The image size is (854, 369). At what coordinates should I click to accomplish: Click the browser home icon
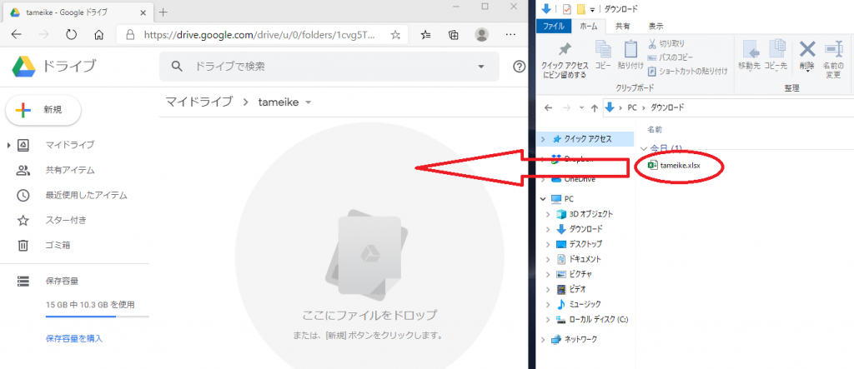tap(99, 35)
